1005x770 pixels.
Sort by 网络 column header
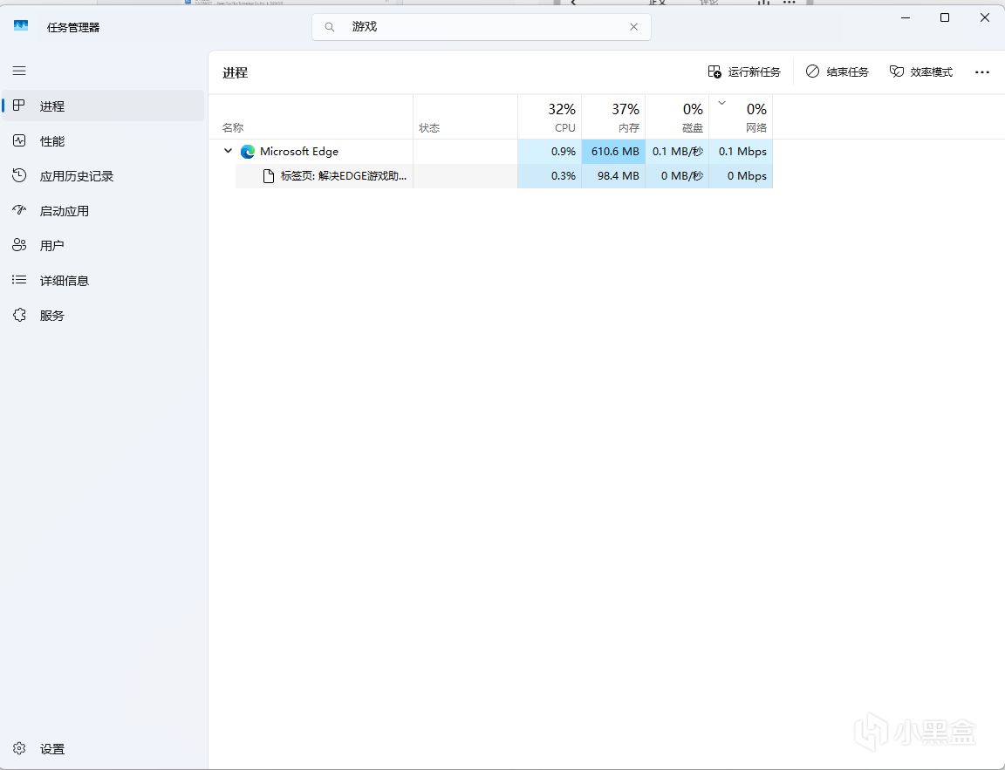click(741, 117)
